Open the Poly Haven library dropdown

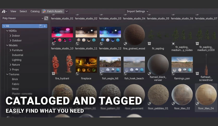coord(22,18)
